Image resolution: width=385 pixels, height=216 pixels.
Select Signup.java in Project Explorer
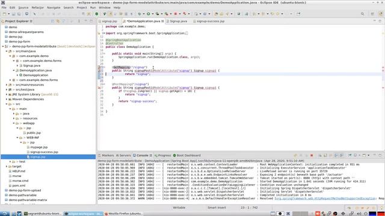coord(31,65)
